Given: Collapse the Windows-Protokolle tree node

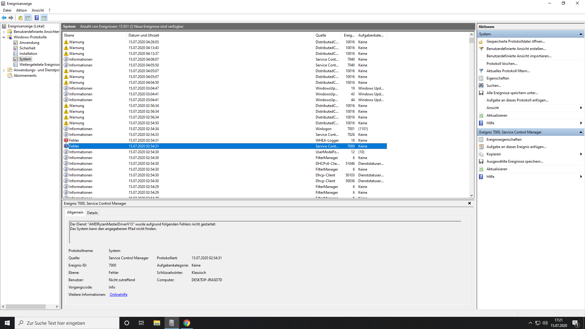Looking at the screenshot, I should tap(4, 37).
